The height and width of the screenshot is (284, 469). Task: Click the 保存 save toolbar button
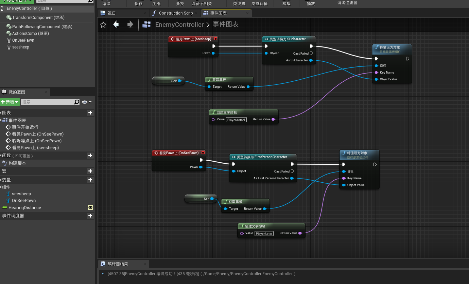click(x=139, y=3)
